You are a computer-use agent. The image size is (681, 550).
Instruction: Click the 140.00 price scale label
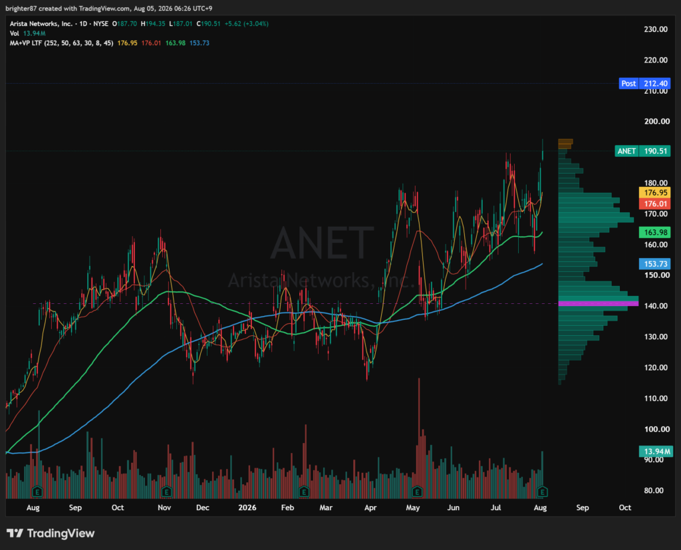click(656, 306)
